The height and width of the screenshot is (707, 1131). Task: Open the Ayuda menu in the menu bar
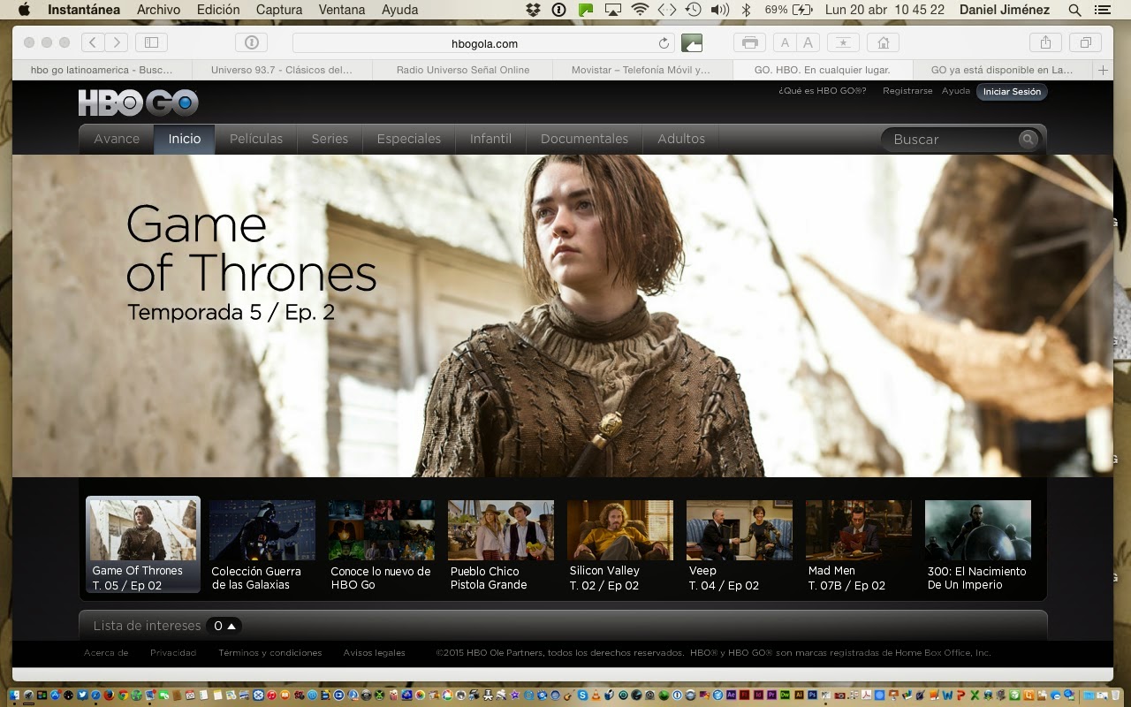coord(399,10)
